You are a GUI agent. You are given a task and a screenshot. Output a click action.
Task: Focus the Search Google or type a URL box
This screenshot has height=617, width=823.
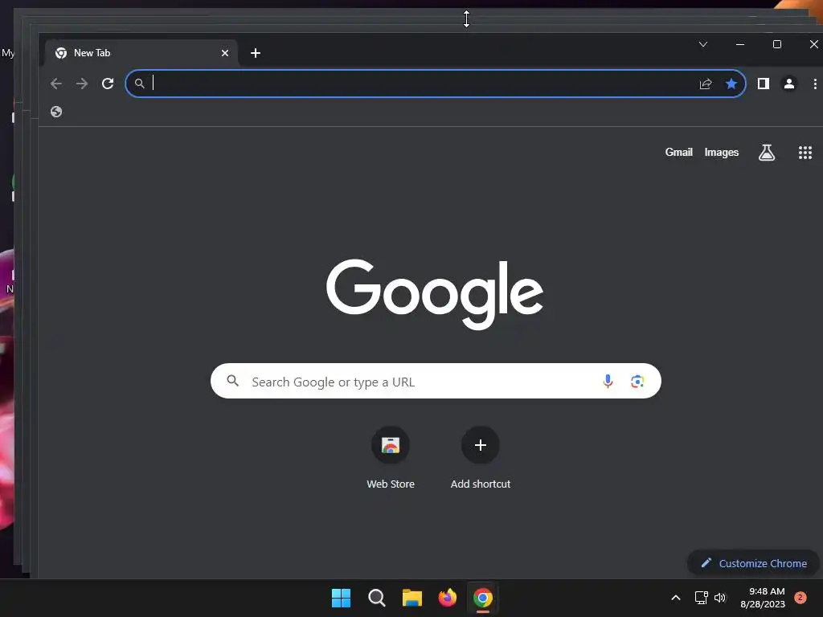point(436,381)
